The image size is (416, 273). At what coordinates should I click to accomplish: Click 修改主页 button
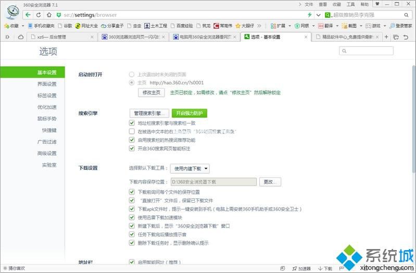152,92
